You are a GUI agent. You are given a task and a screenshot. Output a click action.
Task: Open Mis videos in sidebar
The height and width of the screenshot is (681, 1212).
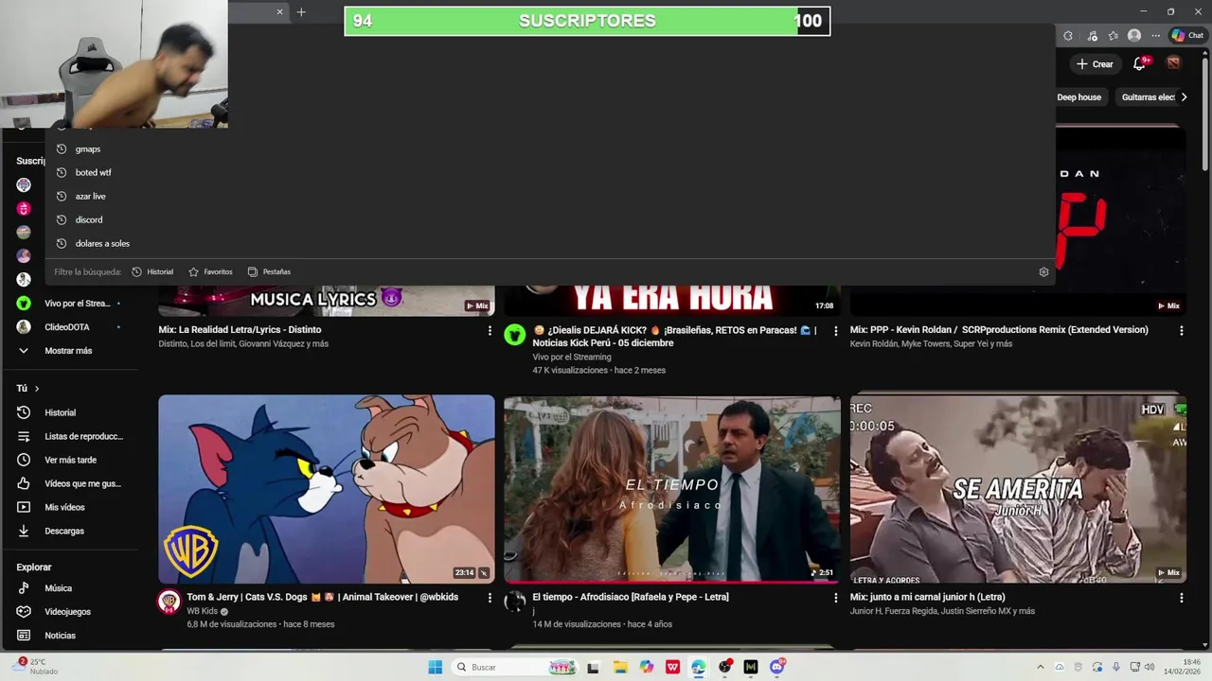(x=72, y=507)
